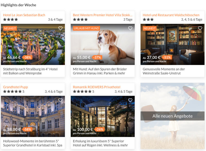Click Alle neuen Angebote banner
The width and height of the screenshot is (206, 151).
click(173, 116)
